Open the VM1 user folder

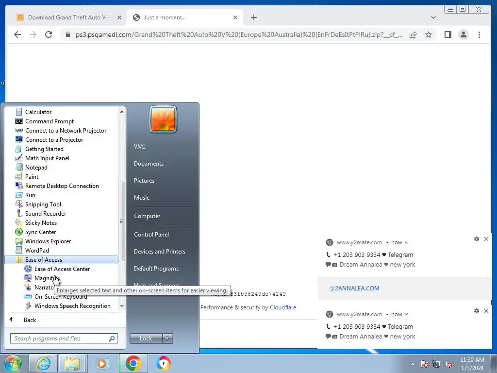tap(139, 146)
